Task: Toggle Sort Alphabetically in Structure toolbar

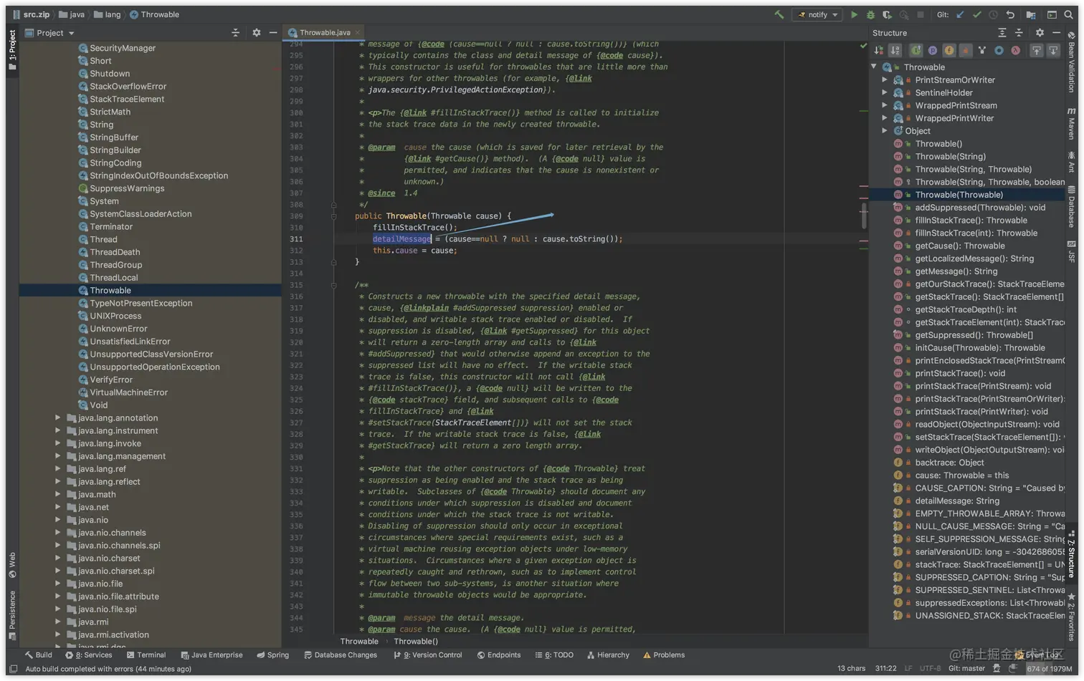Action: pyautogui.click(x=895, y=50)
